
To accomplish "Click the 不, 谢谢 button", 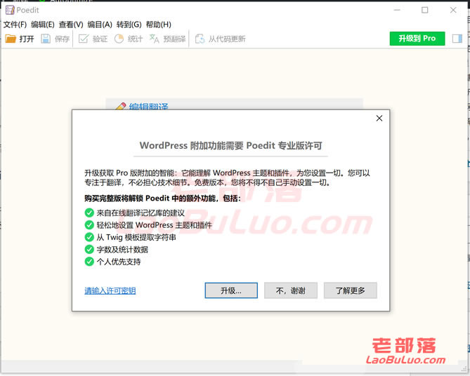I will click(x=290, y=290).
